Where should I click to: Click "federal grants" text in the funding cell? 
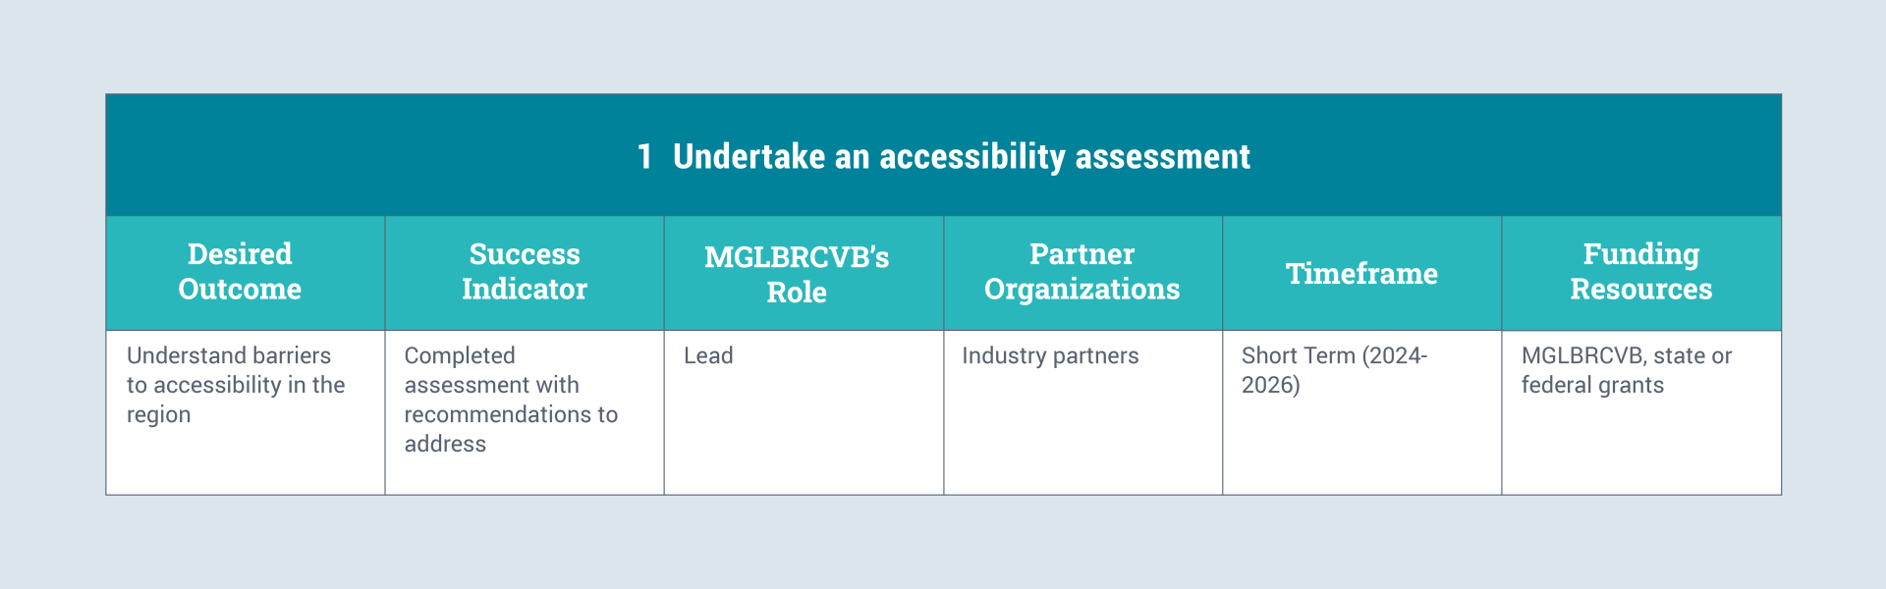point(1592,385)
